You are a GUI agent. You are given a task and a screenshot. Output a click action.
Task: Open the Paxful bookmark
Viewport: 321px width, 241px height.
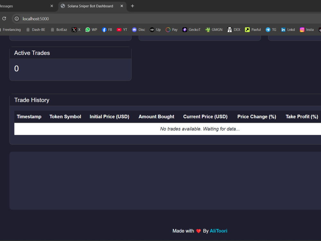[x=253, y=30]
